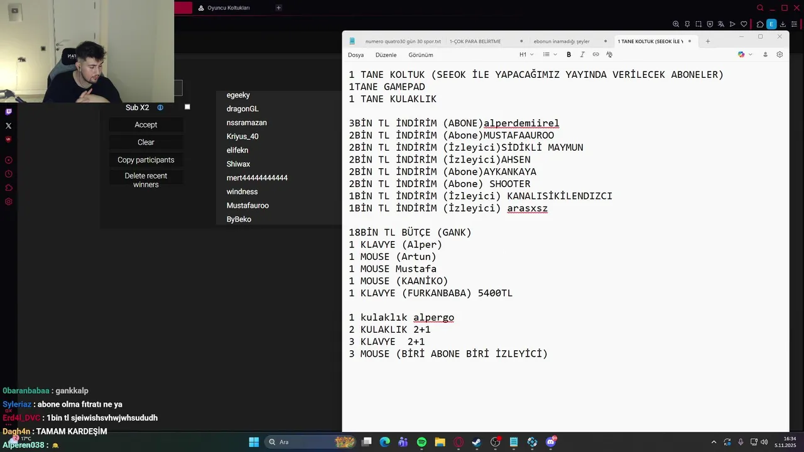Viewport: 804px width, 452px height.
Task: Open the player icon in Opera sidebar
Action: click(8, 160)
